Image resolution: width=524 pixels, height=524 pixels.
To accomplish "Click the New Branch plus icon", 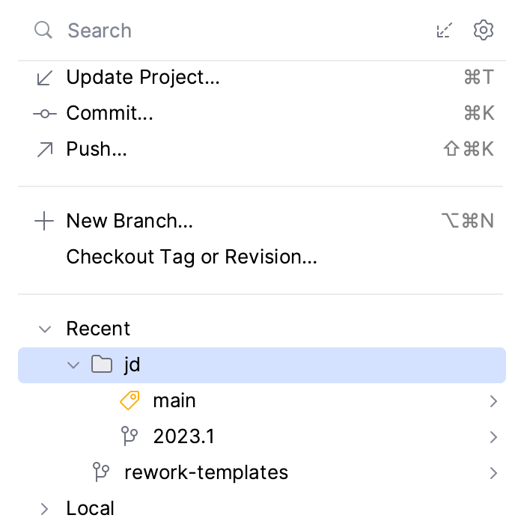I will pyautogui.click(x=45, y=222).
